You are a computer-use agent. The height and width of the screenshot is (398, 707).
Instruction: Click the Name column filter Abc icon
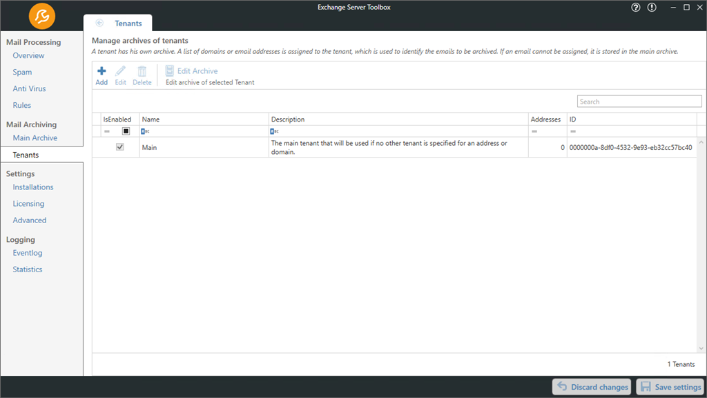(x=145, y=131)
